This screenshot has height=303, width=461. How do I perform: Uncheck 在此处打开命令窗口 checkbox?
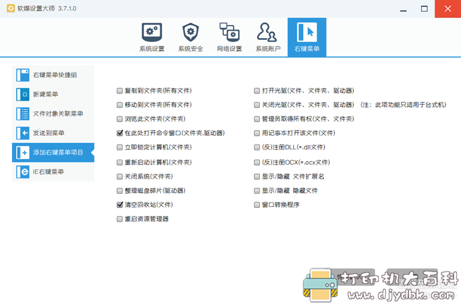click(x=119, y=133)
